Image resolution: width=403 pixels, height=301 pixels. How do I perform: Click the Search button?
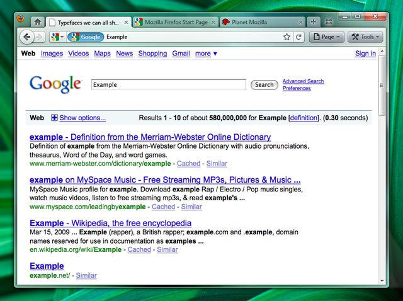coord(264,85)
